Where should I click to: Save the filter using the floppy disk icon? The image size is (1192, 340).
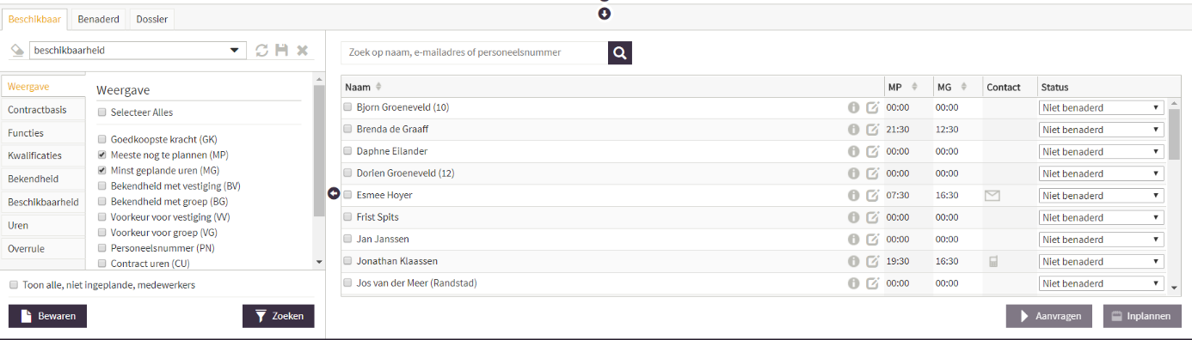coord(282,51)
